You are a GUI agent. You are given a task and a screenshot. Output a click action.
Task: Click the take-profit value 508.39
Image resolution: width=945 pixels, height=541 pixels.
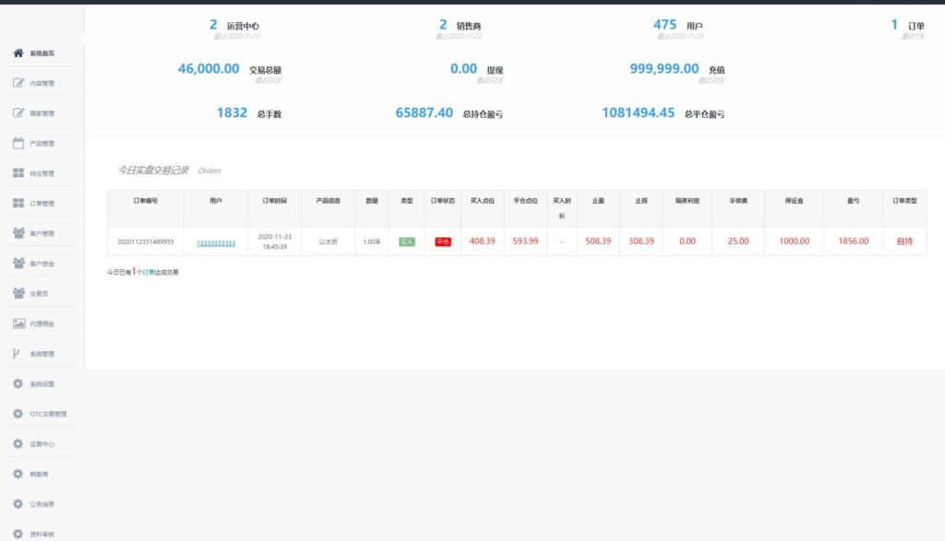coord(598,241)
